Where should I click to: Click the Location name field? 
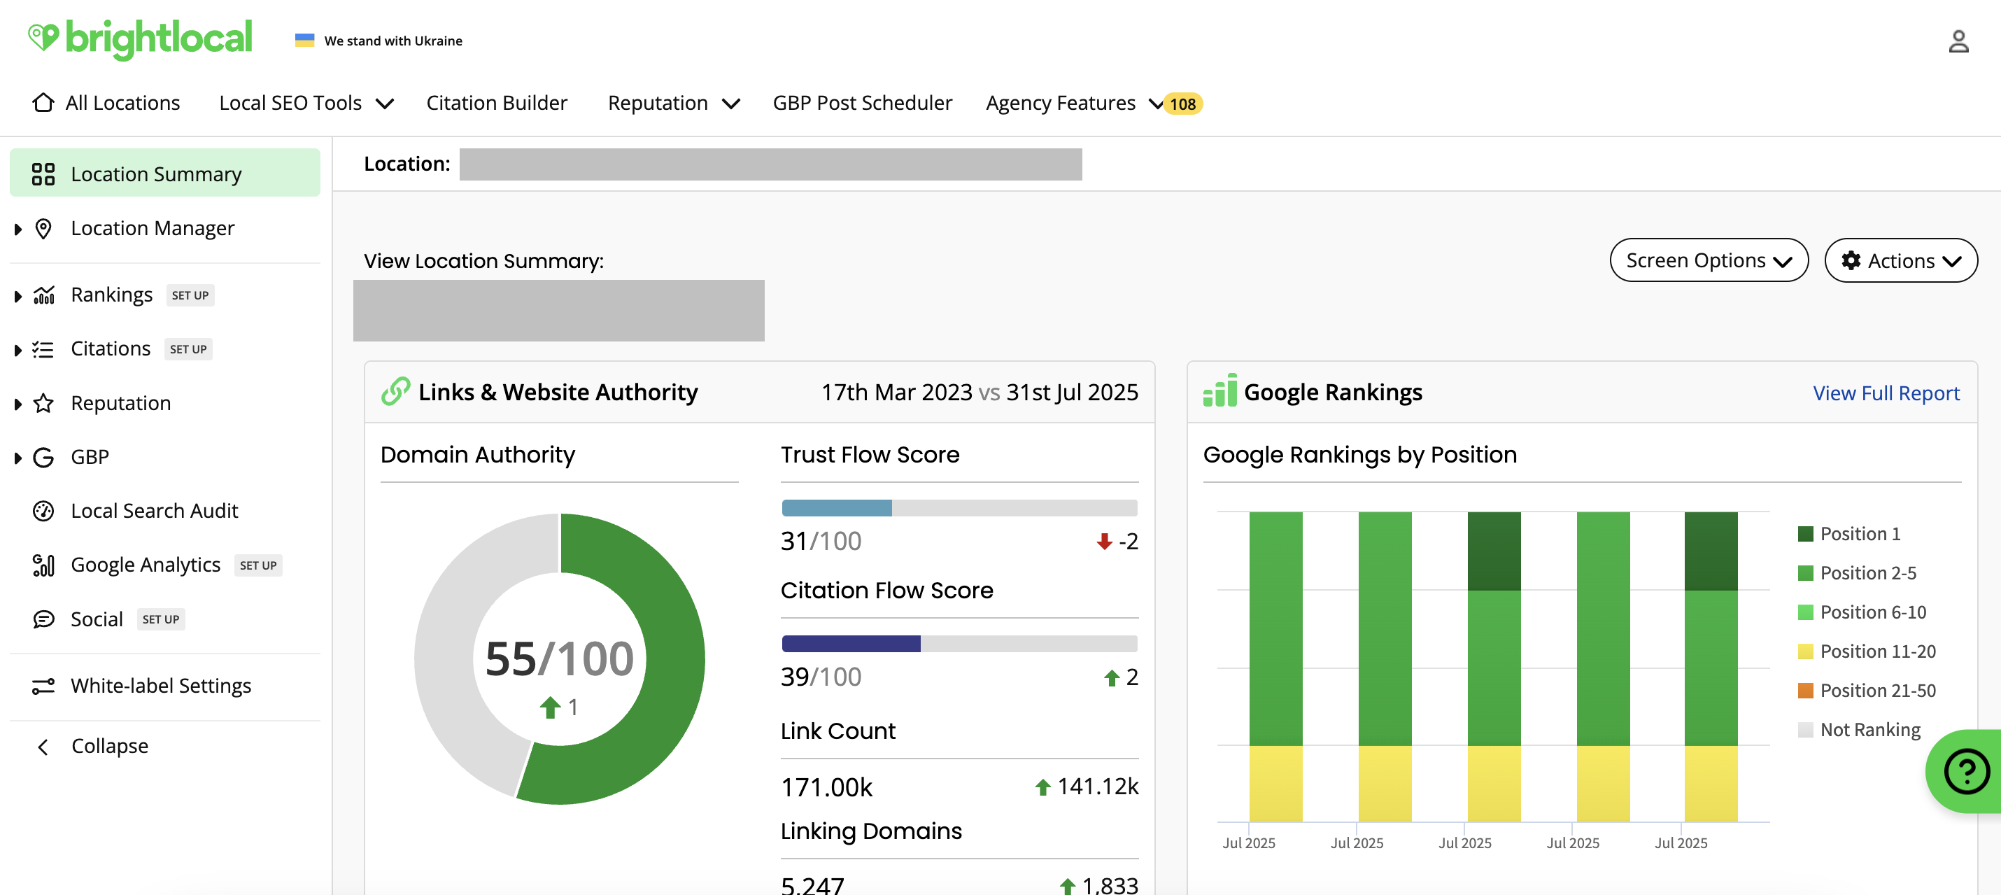coord(770,164)
